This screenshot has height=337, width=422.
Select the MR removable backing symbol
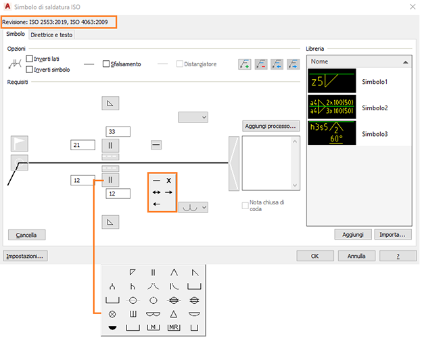click(174, 328)
